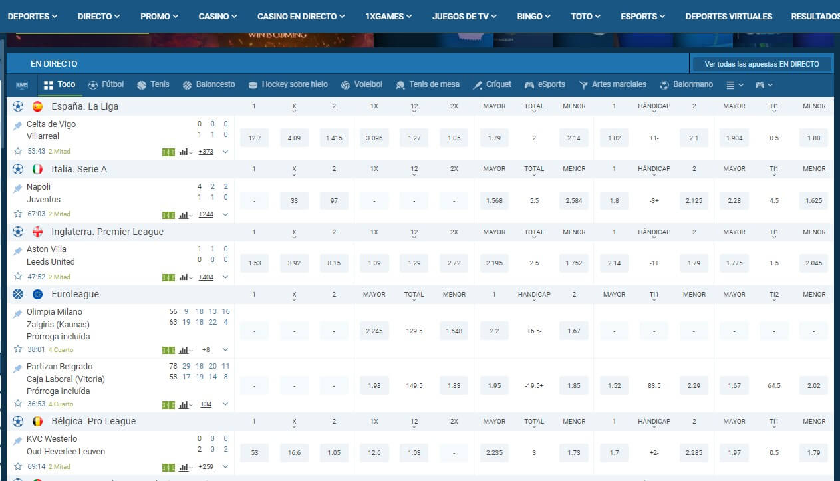This screenshot has height=481, width=840.
Task: Open the pitch view icon for Napoli match
Action: (x=168, y=214)
